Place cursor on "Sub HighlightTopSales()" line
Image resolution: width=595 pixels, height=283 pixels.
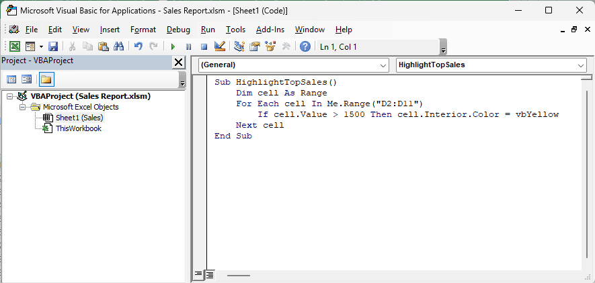pyautogui.click(x=276, y=82)
